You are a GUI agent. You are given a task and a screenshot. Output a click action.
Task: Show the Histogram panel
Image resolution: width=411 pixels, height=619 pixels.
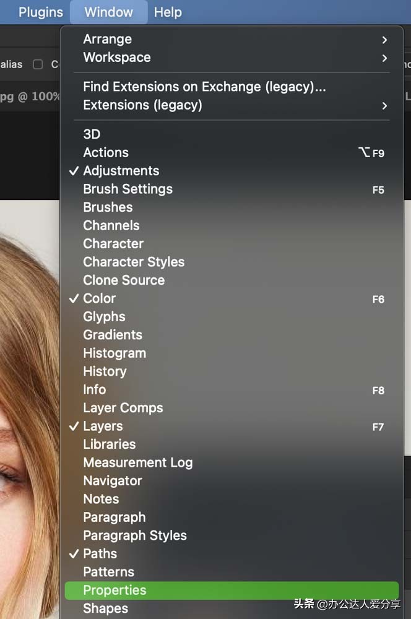pos(231,353)
